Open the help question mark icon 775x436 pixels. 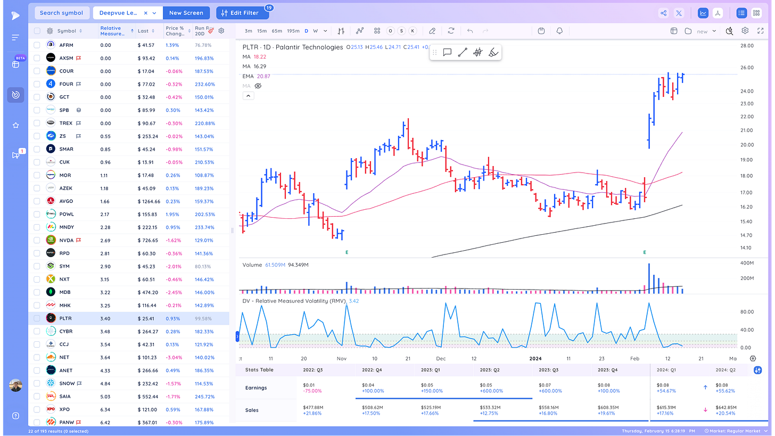tap(15, 416)
